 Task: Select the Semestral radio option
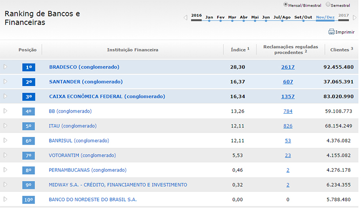pos(328,4)
